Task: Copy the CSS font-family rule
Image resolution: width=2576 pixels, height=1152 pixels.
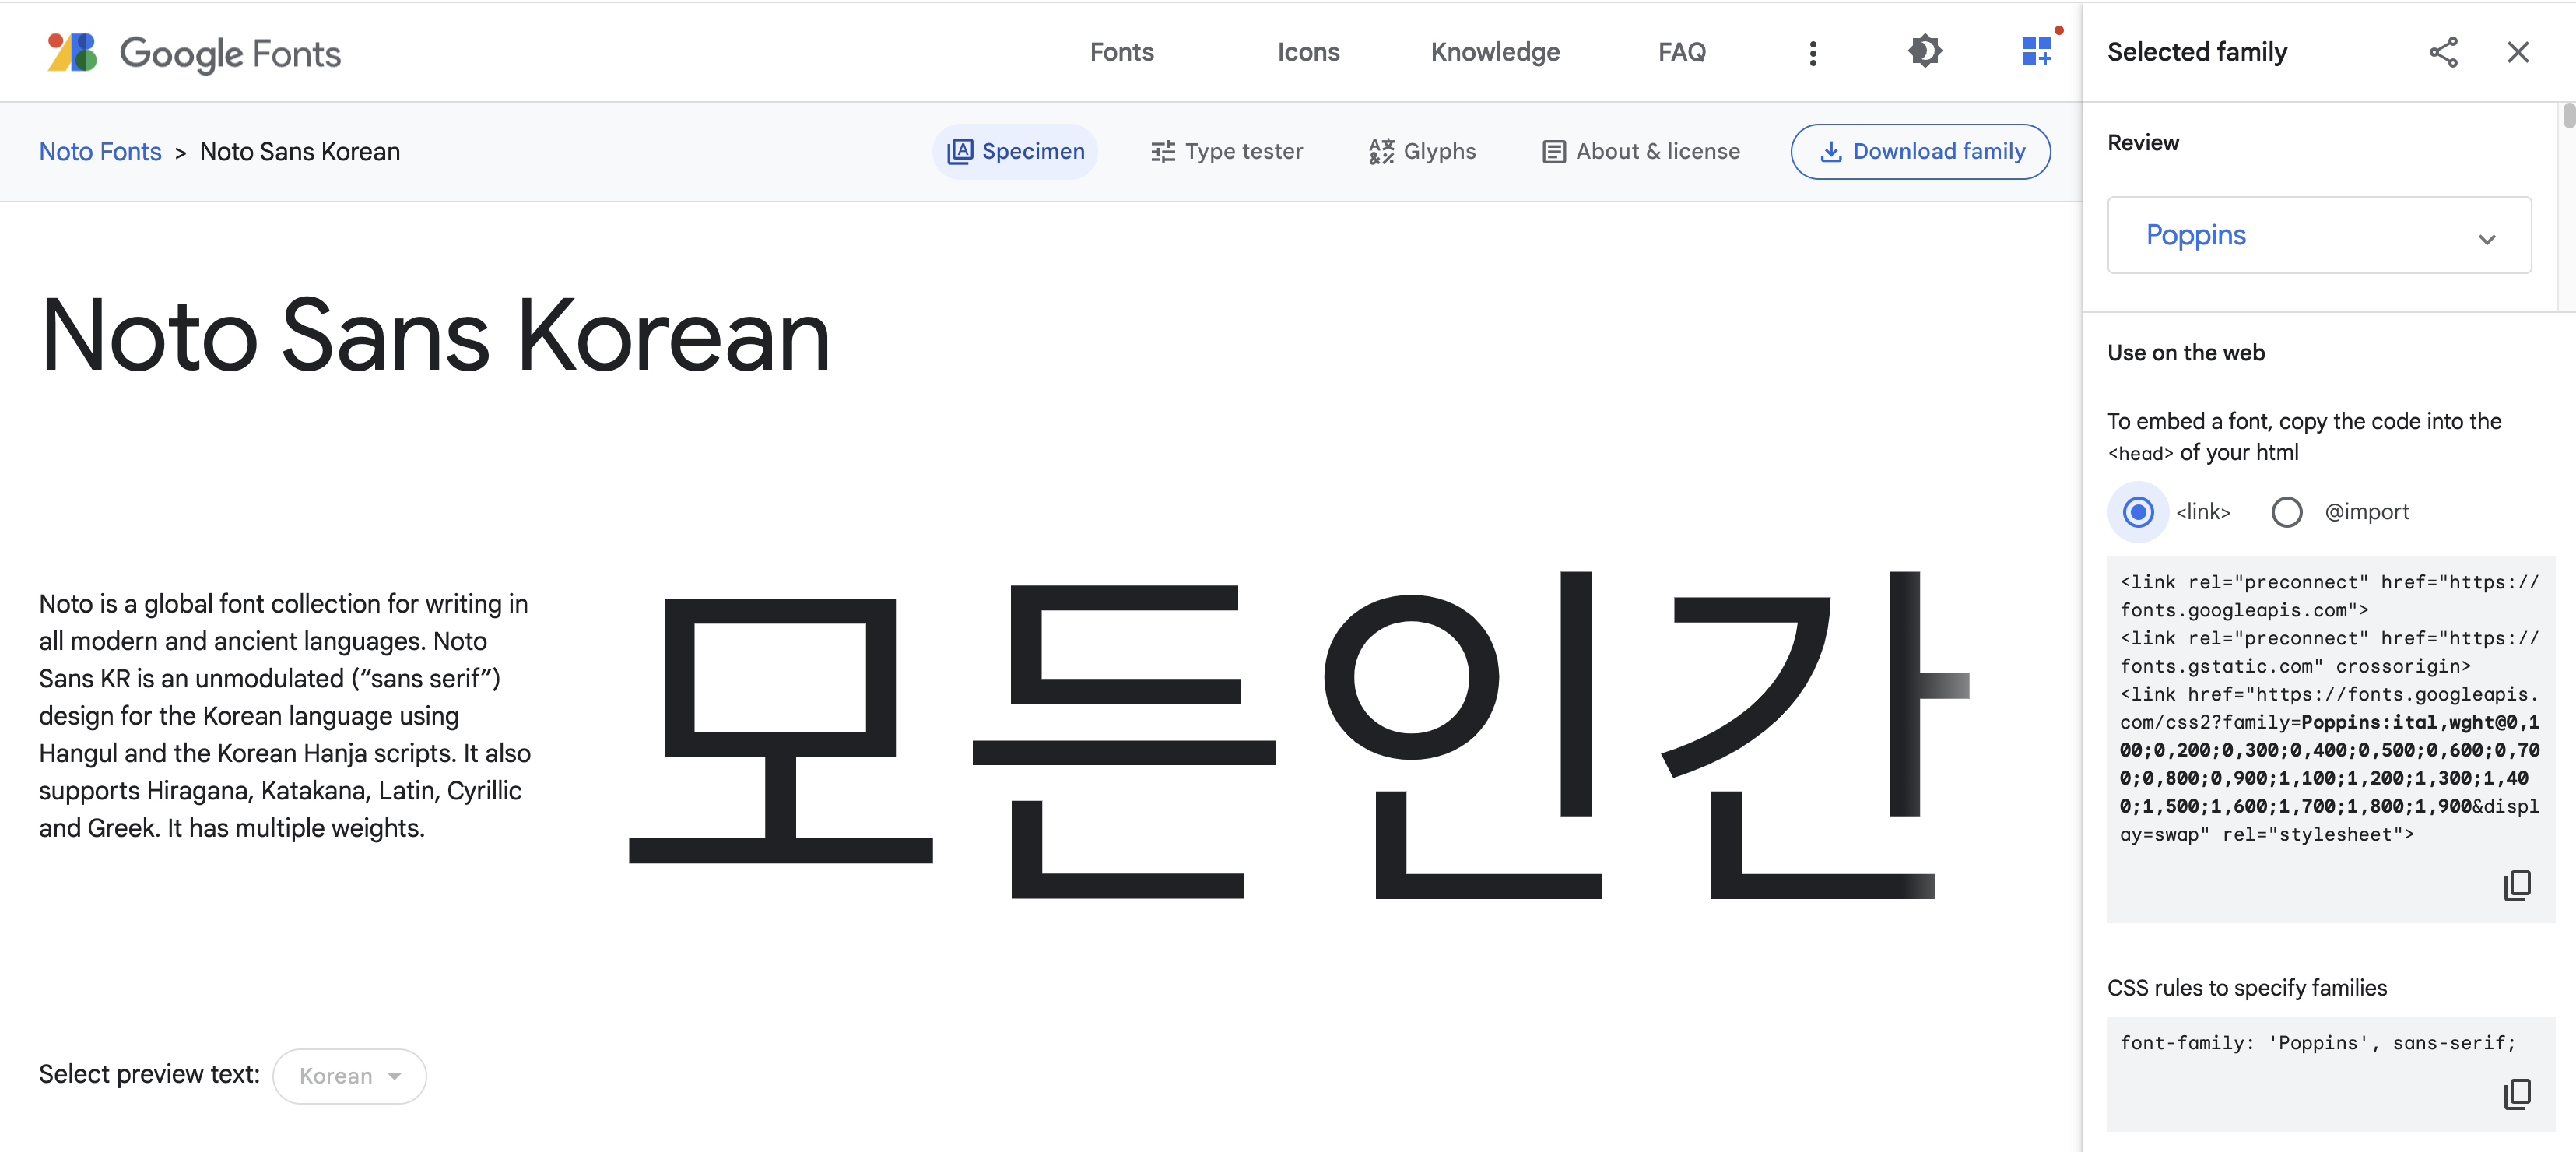Action: pyautogui.click(x=2516, y=1094)
